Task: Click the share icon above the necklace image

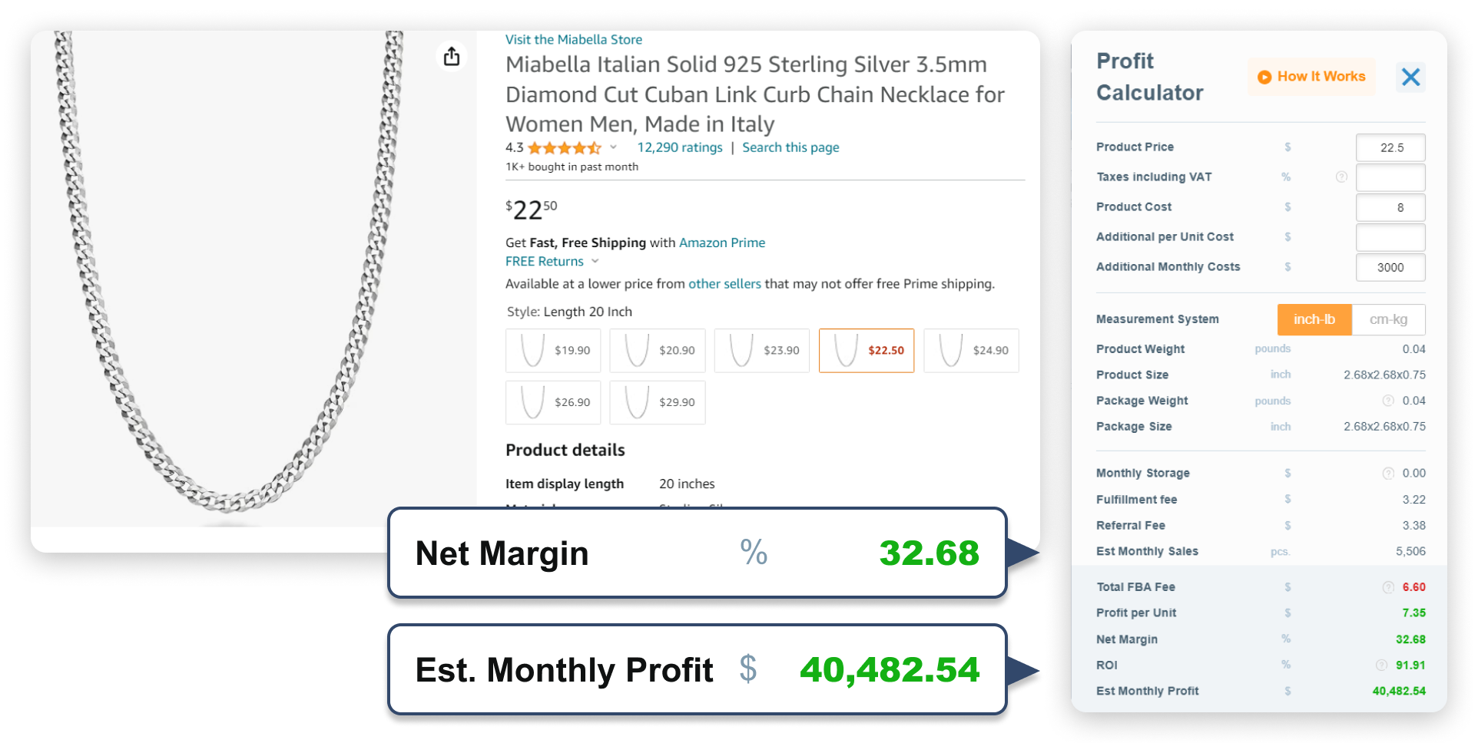Action: [452, 56]
